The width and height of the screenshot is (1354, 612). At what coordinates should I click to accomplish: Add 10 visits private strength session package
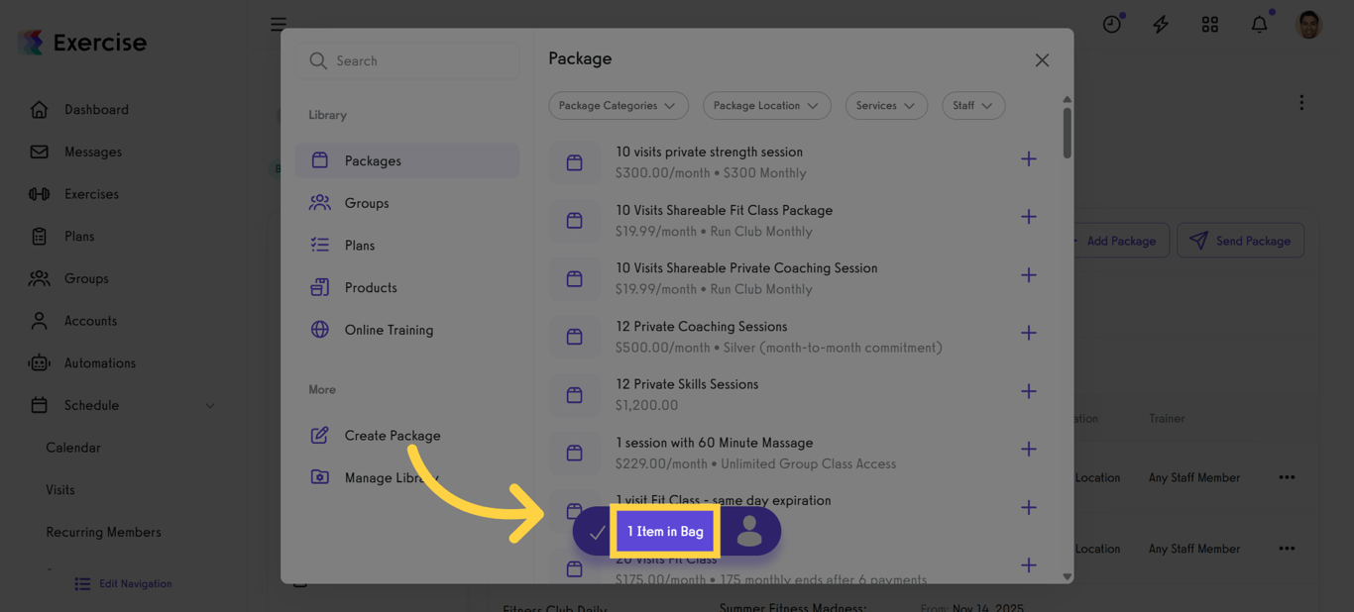[x=1028, y=157]
